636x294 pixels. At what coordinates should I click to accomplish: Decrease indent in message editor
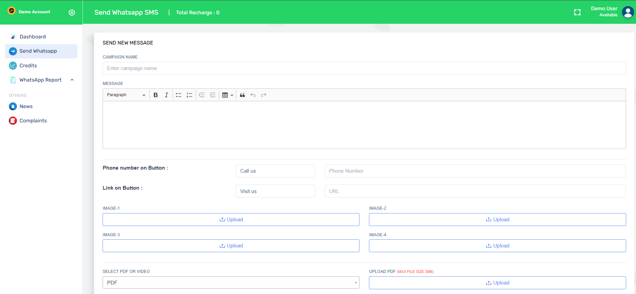(213, 95)
